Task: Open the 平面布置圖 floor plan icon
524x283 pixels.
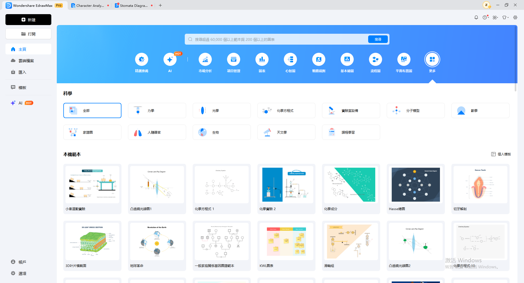Action: (x=404, y=59)
